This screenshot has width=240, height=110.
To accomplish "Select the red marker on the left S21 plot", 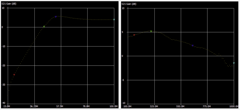I will click(14, 75).
